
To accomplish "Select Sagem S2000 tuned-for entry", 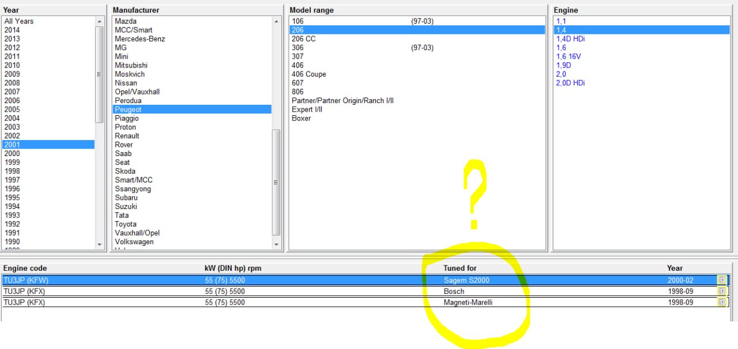I will (x=466, y=280).
